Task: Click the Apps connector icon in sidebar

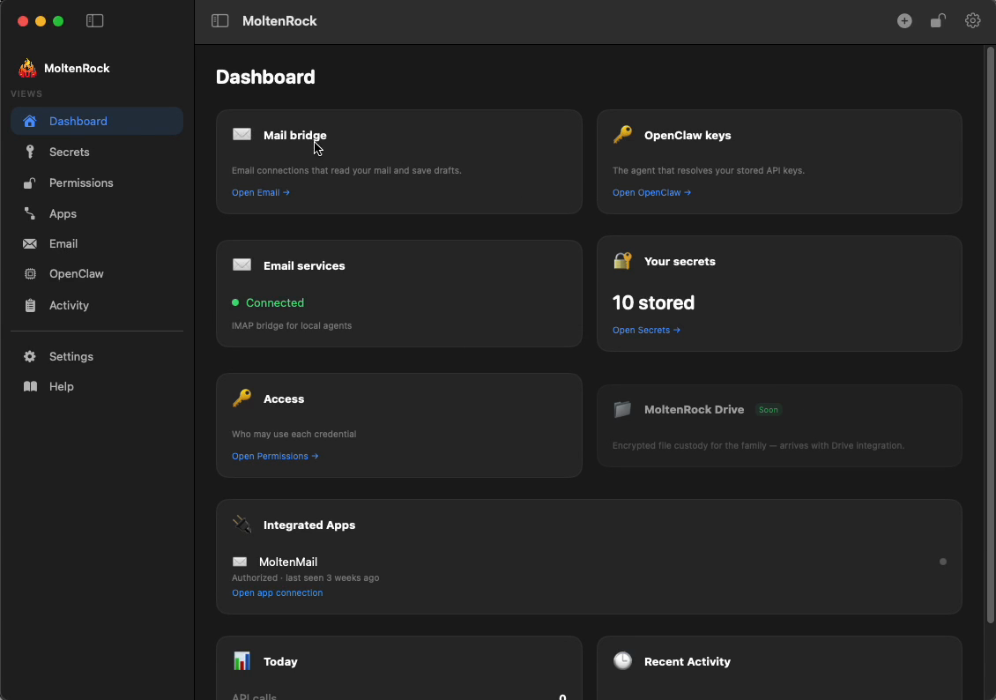Action: (30, 213)
